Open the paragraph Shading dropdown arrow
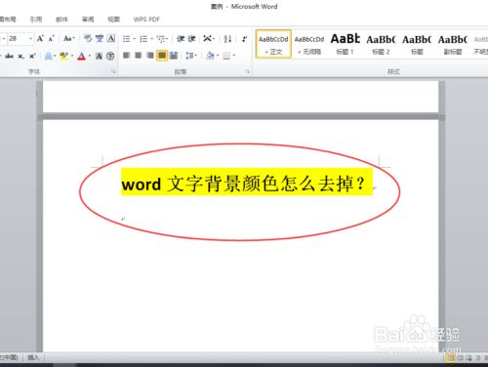 pos(218,56)
